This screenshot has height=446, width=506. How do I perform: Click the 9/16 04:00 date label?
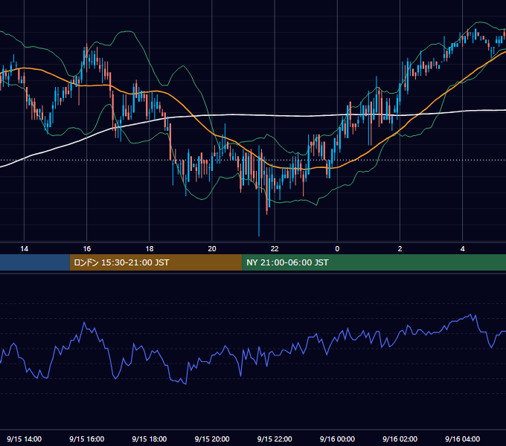[x=462, y=439]
